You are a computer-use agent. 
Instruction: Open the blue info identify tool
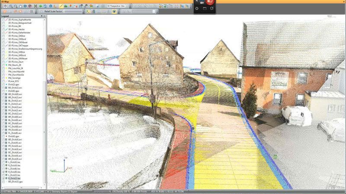51,6
